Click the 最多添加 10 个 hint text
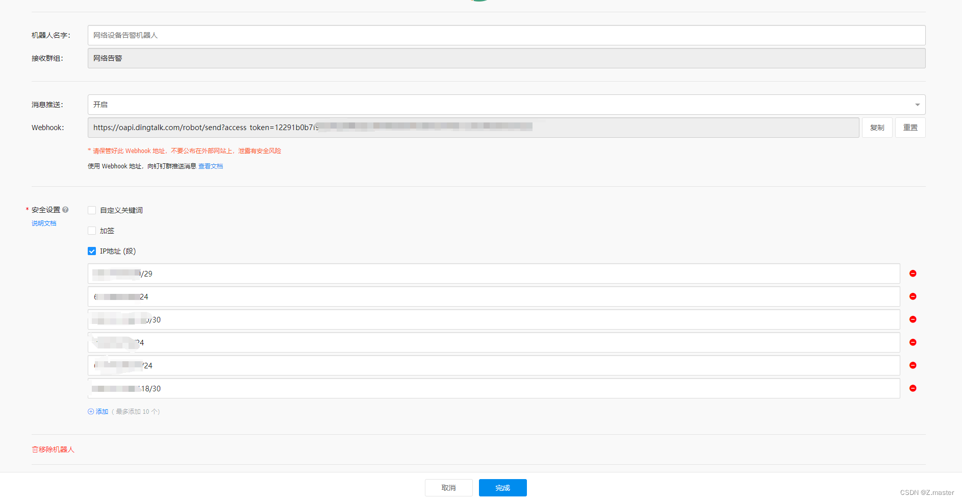This screenshot has height=500, width=962. tap(136, 412)
